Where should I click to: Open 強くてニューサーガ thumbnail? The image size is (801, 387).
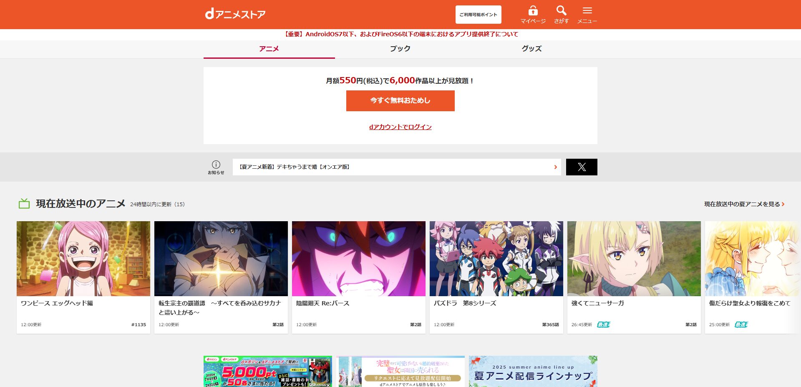[x=634, y=259]
